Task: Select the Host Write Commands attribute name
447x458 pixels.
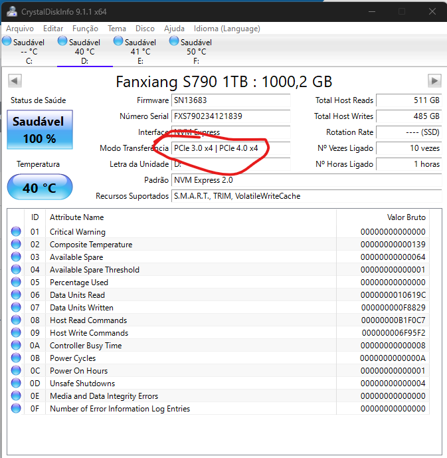Action: point(89,333)
